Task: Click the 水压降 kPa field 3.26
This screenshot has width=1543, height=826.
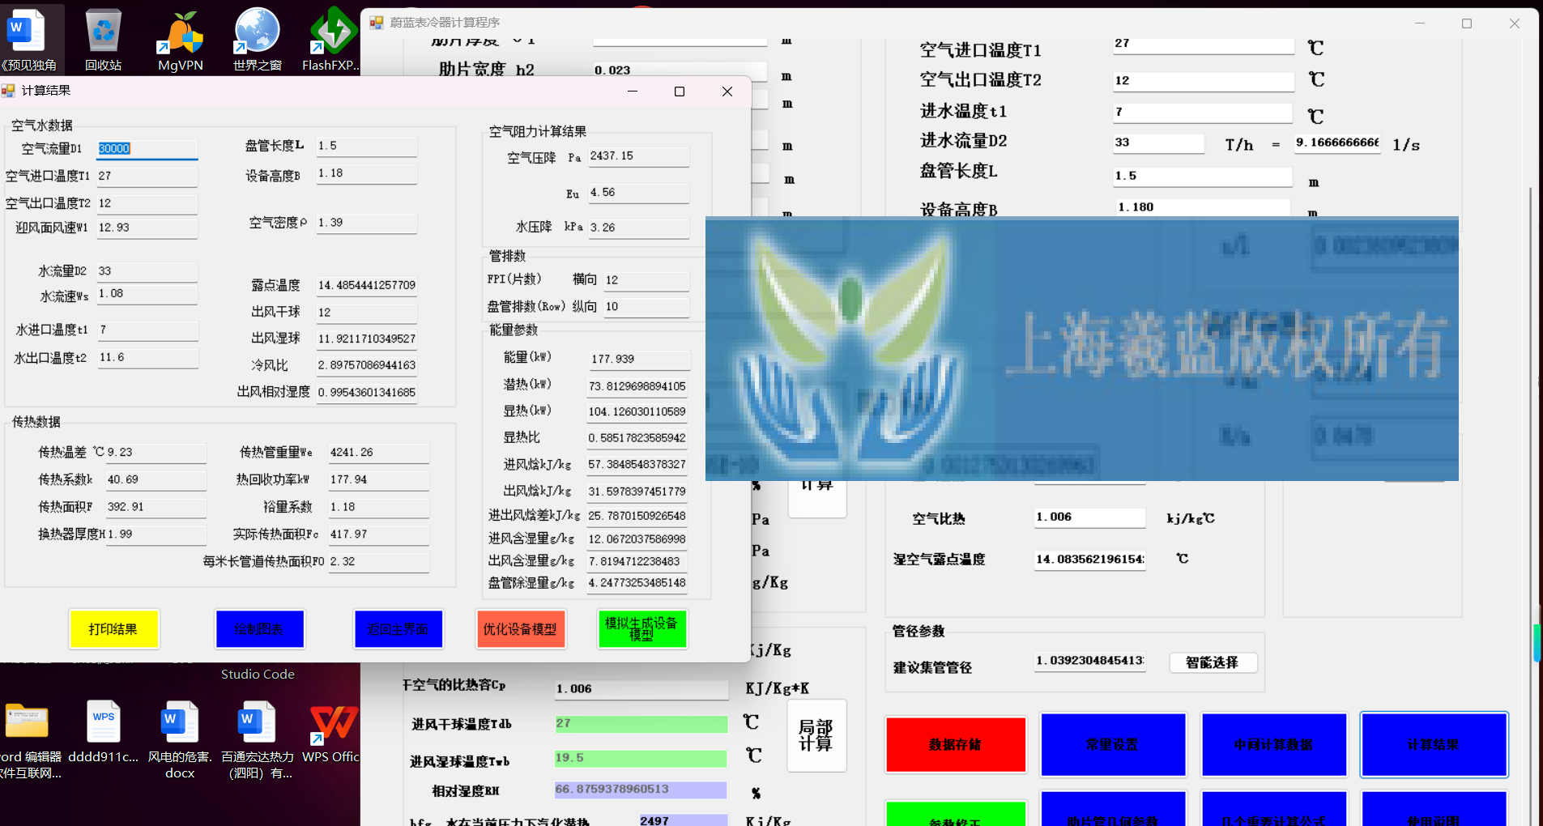Action: pyautogui.click(x=638, y=228)
